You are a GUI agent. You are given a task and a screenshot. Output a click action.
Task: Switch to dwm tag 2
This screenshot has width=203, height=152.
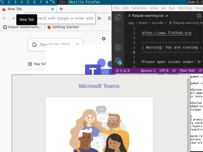pyautogui.click(x=9, y=2)
